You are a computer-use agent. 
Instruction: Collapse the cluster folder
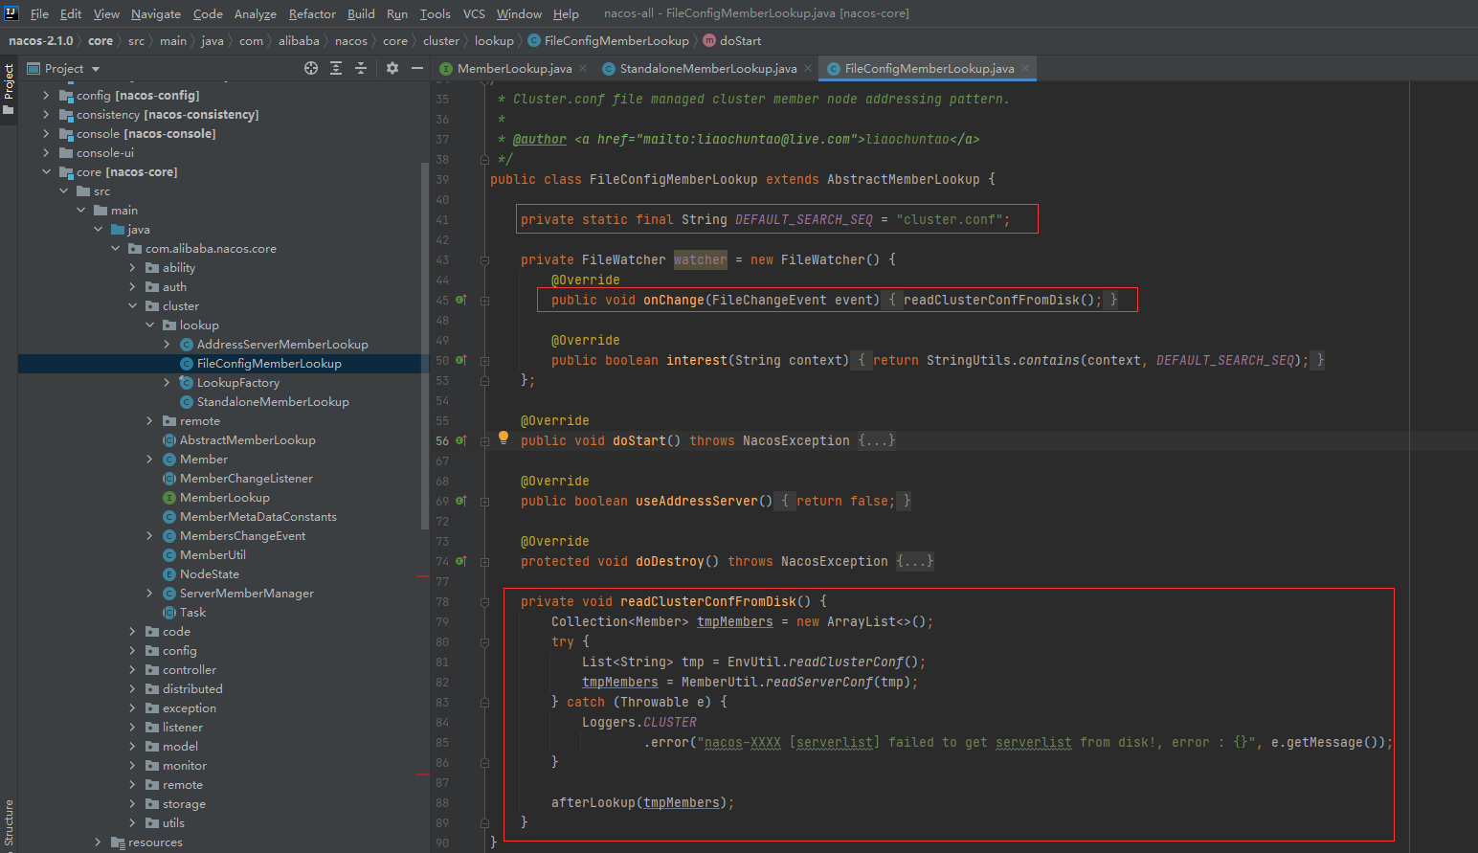132,305
